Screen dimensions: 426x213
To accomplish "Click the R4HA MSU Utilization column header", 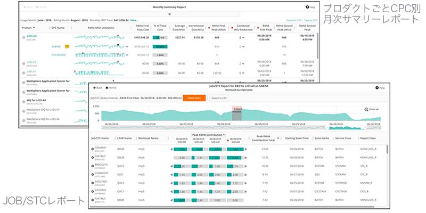I will click(101, 28).
